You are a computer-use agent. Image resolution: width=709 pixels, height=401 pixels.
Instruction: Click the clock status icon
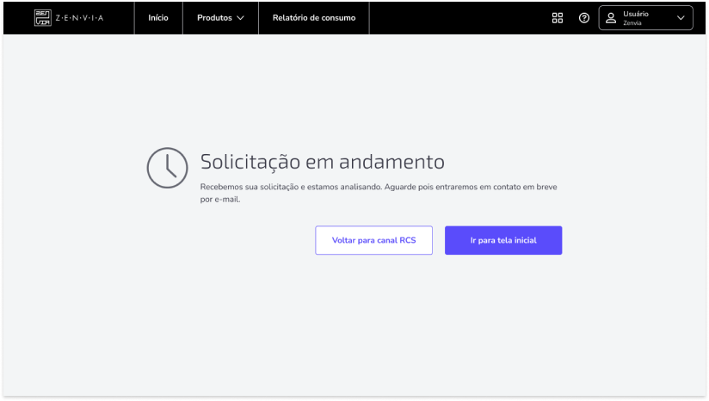(167, 168)
